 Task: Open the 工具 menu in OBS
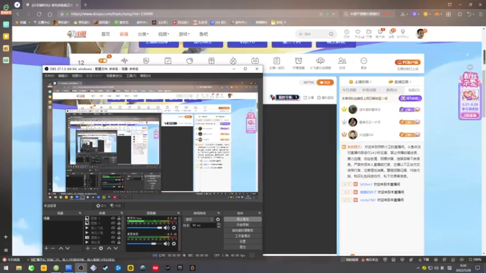pyautogui.click(x=131, y=76)
